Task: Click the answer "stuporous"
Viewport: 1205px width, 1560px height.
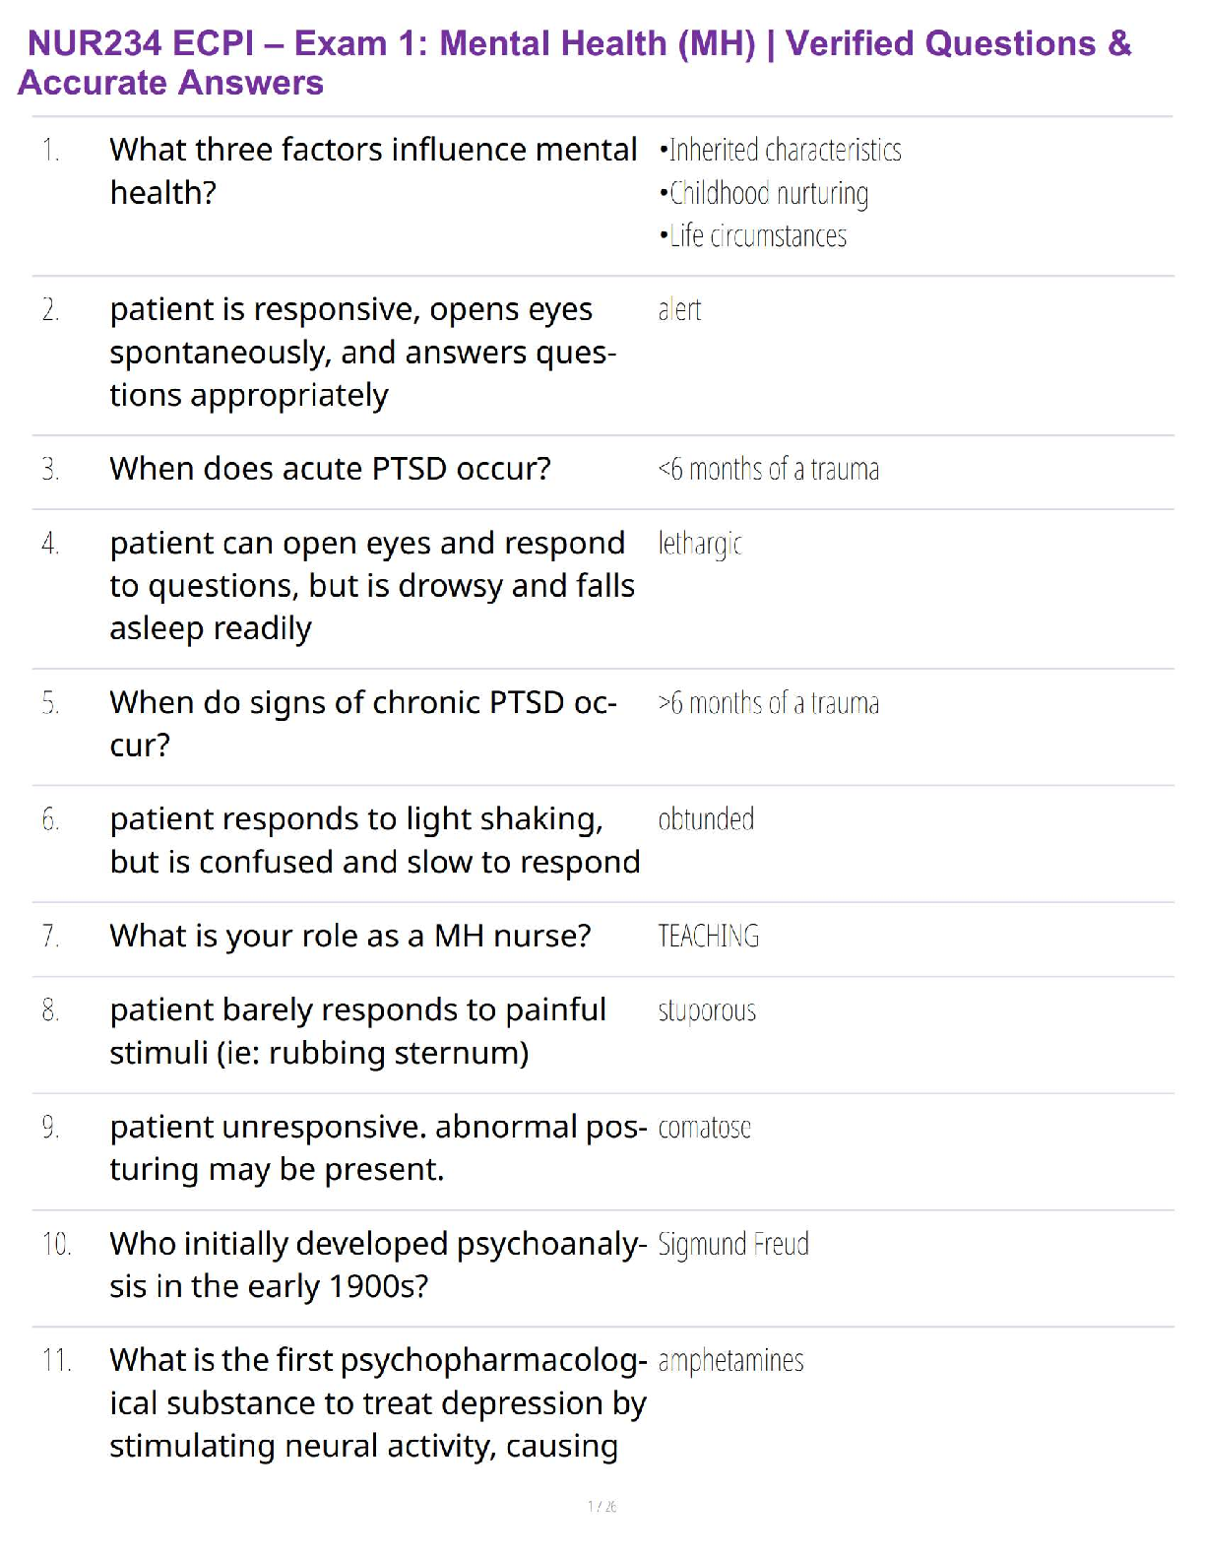Action: 707,1011
